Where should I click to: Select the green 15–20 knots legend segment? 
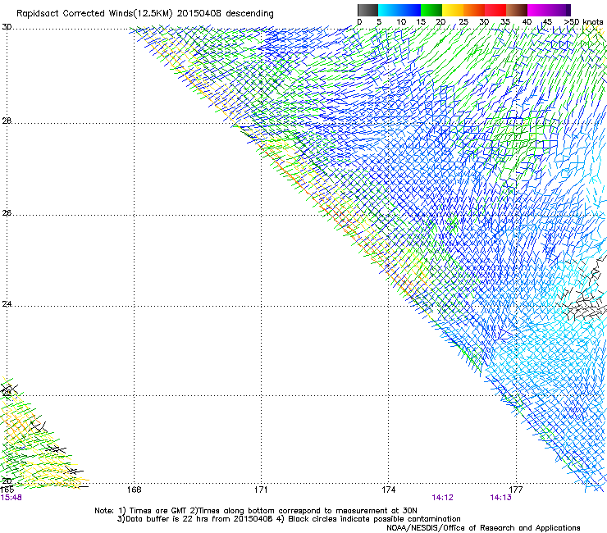click(x=431, y=10)
